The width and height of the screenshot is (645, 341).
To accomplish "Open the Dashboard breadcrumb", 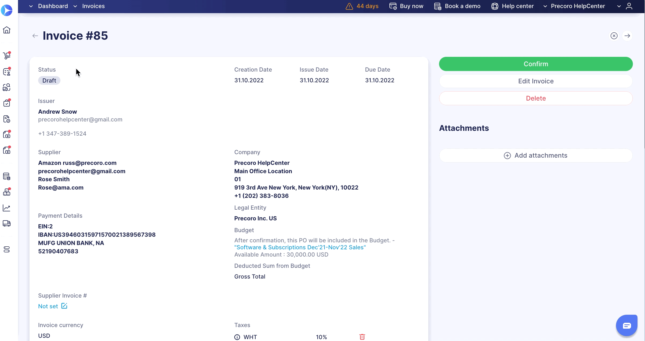I will (x=53, y=6).
